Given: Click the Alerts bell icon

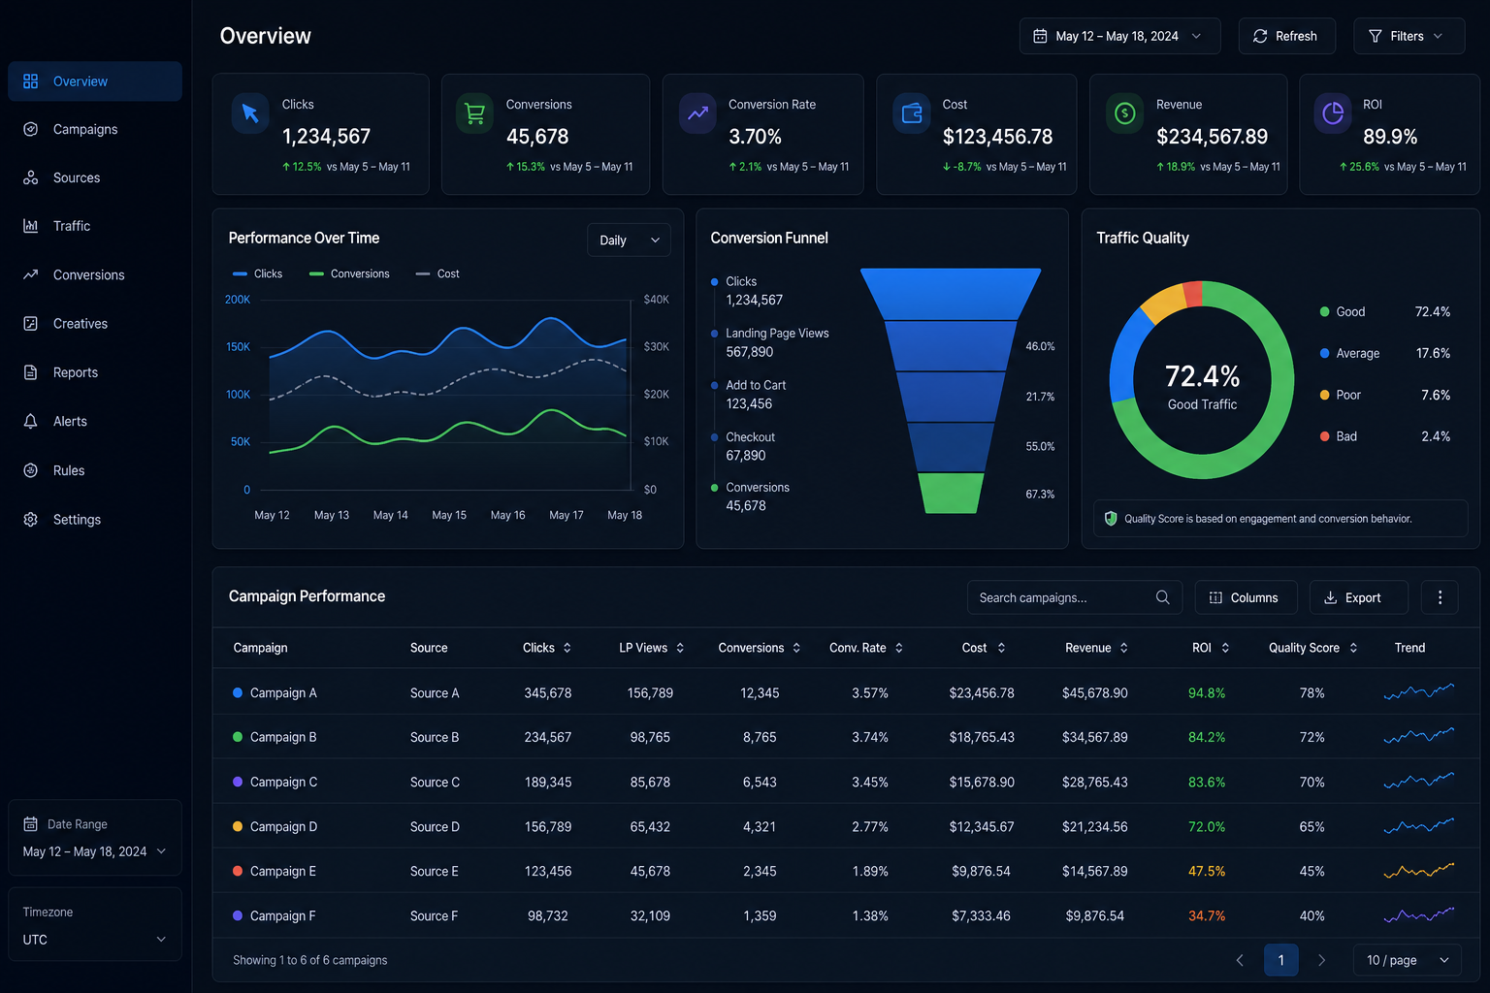Looking at the screenshot, I should click(x=30, y=421).
